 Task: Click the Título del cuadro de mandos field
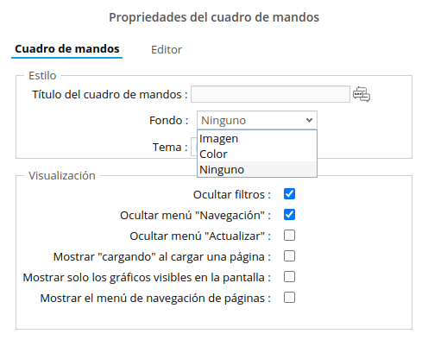[270, 94]
